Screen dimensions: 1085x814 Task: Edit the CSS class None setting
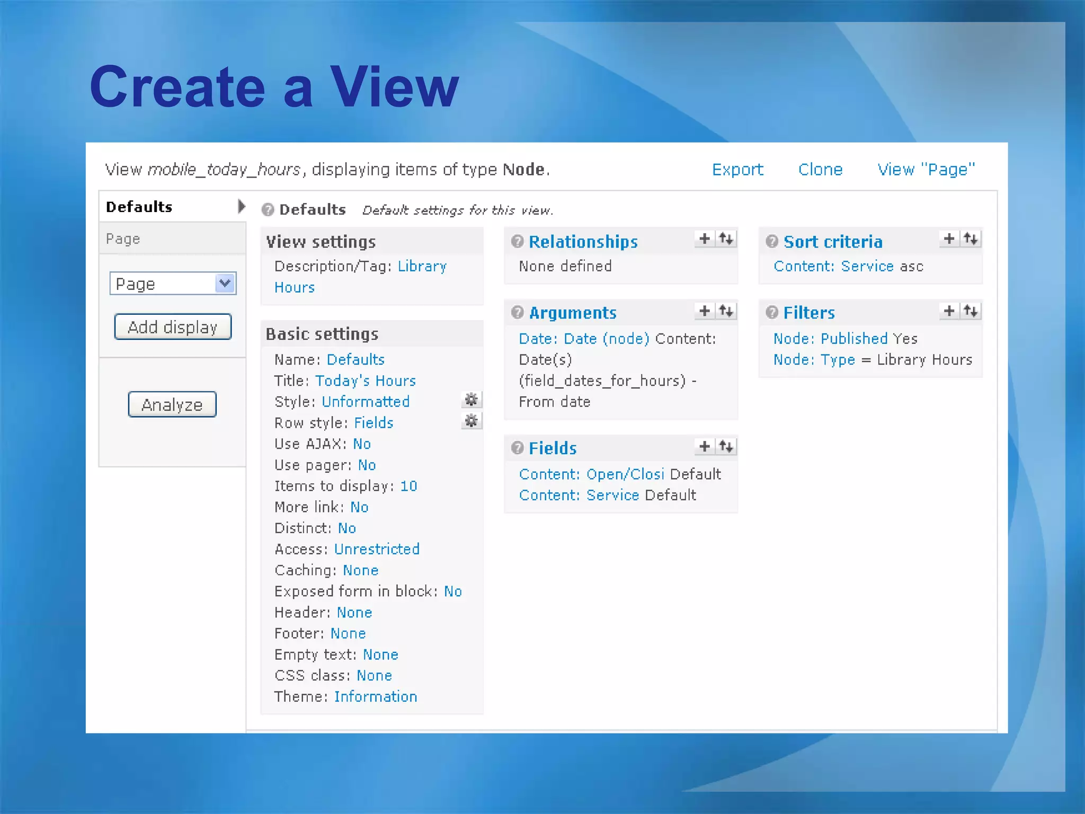pos(374,676)
